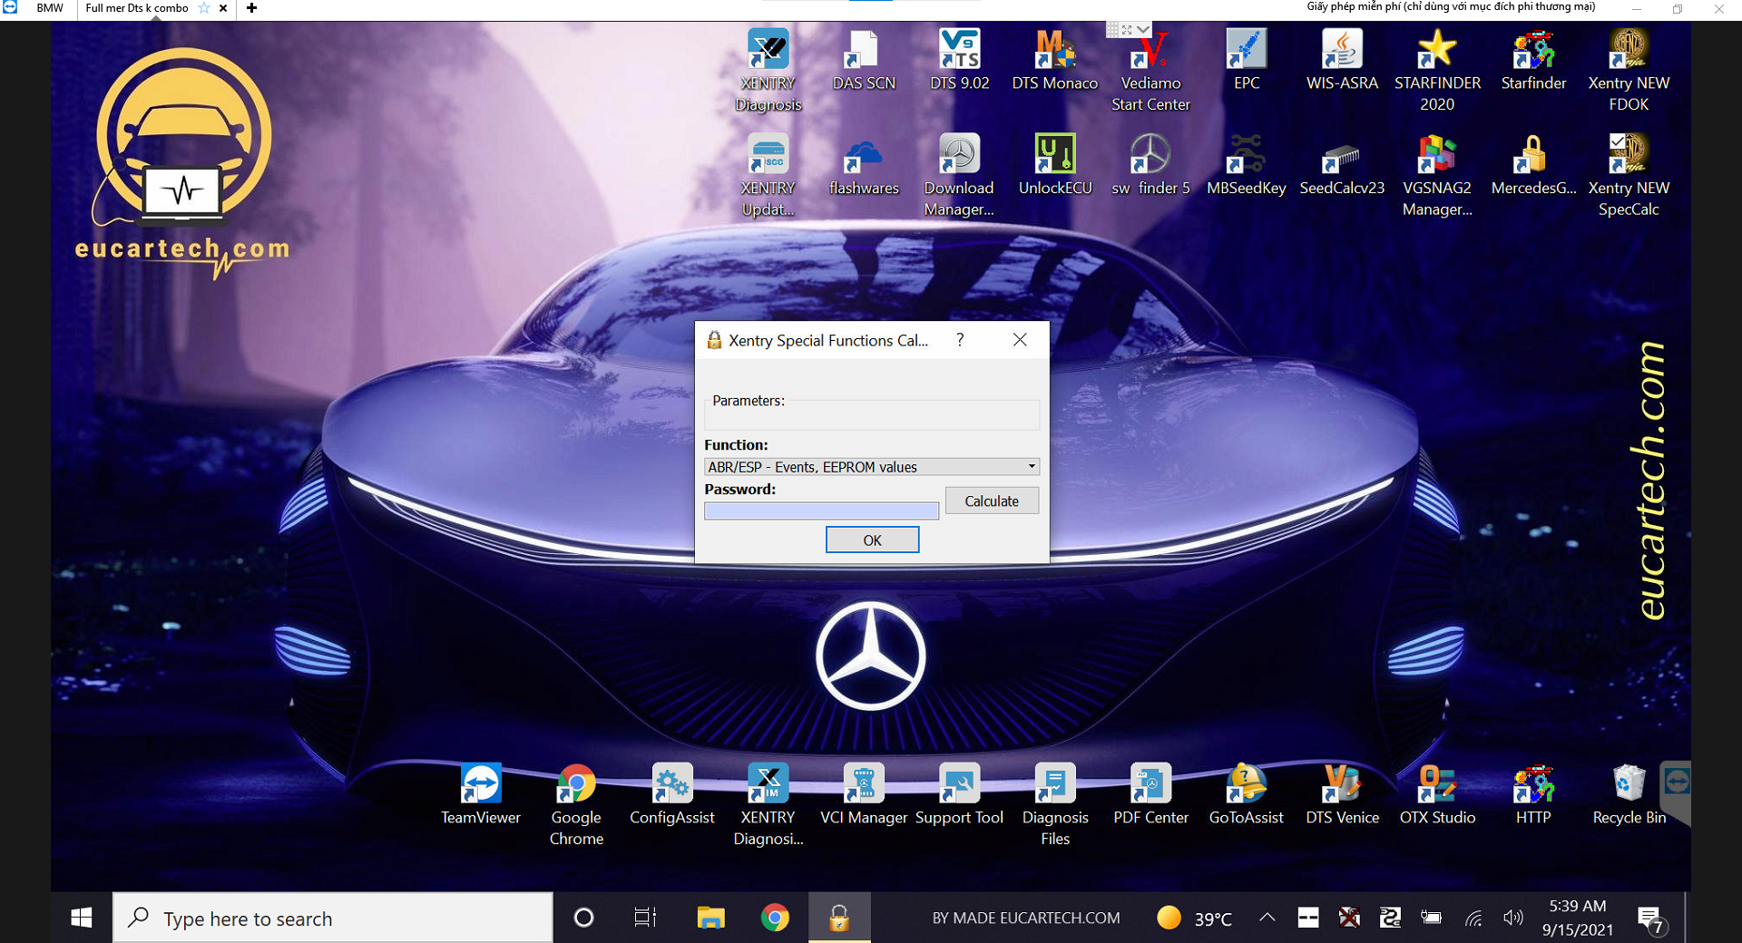Open ConfigAssist desktop icon

[x=672, y=794]
